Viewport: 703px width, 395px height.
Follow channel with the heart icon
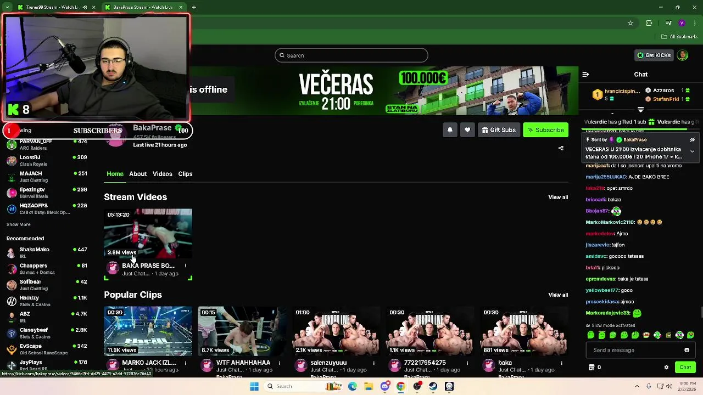[467, 130]
